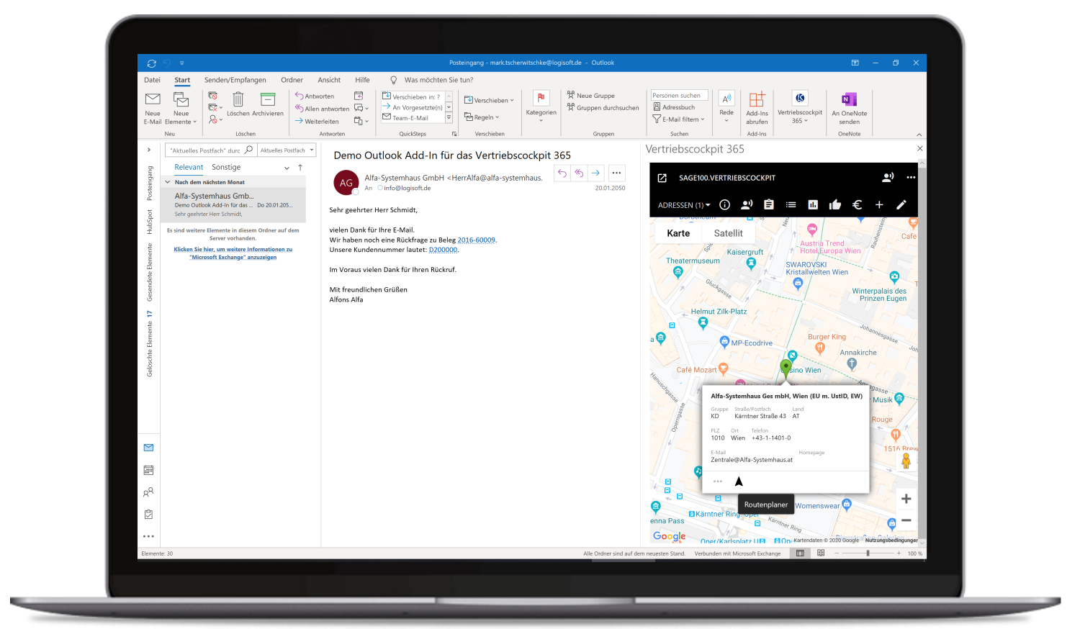
Task: Click the reply arrow in the message header
Action: 562,173
